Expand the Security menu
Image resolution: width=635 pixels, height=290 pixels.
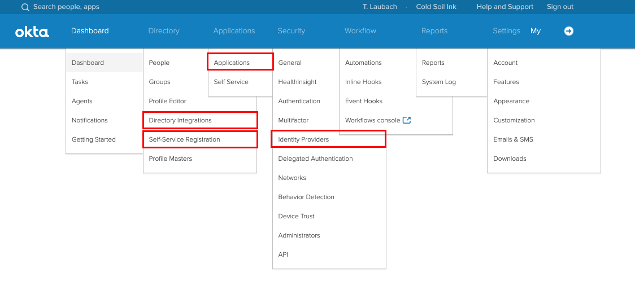[x=292, y=31]
